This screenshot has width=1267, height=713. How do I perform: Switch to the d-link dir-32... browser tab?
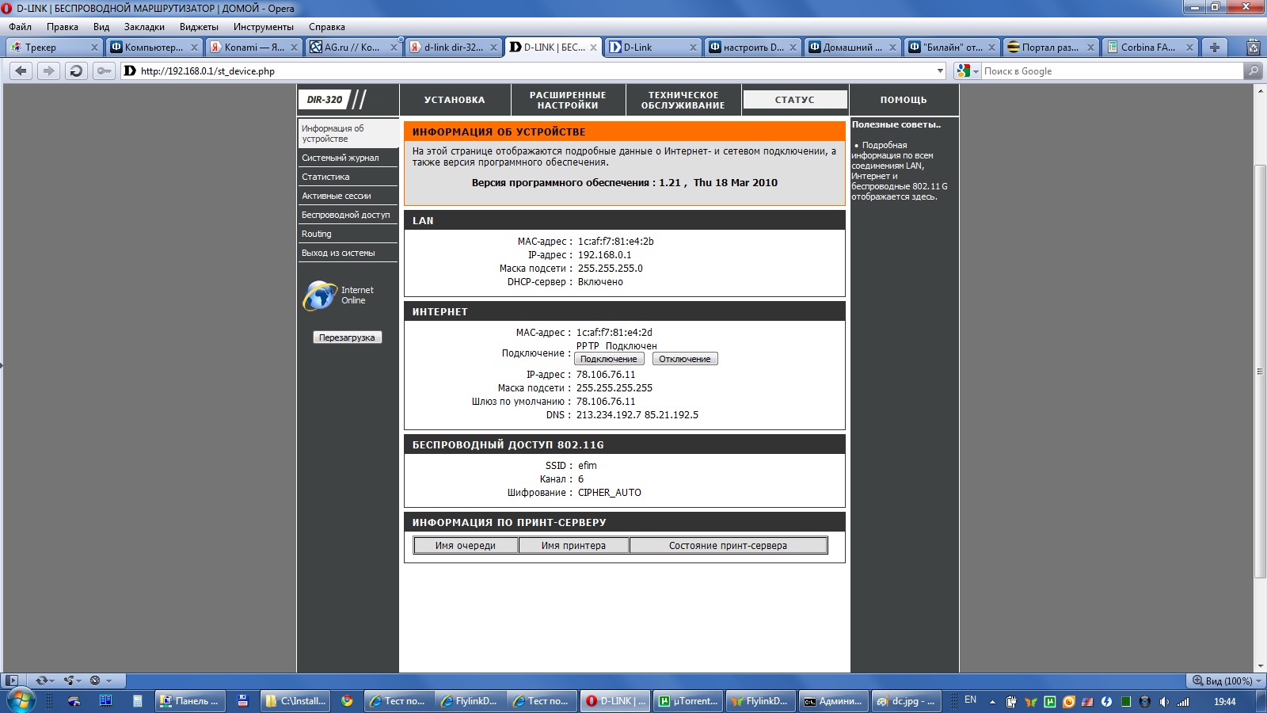[453, 48]
